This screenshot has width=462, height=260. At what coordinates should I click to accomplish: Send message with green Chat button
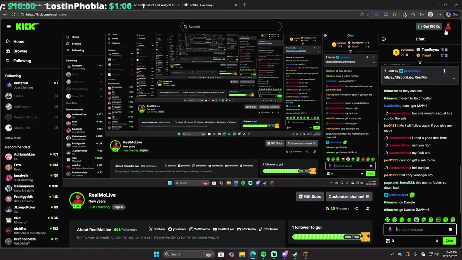(449, 241)
